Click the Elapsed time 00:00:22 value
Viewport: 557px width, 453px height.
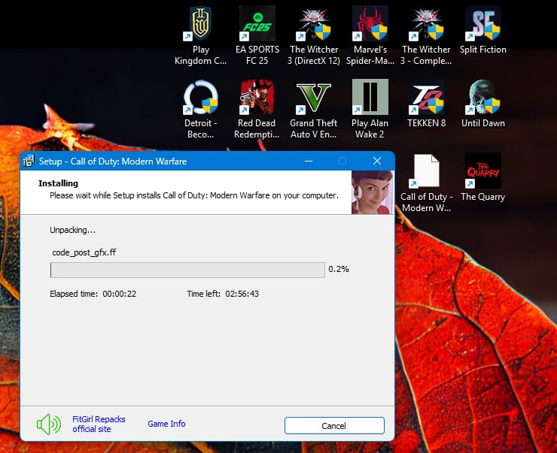[x=120, y=294]
